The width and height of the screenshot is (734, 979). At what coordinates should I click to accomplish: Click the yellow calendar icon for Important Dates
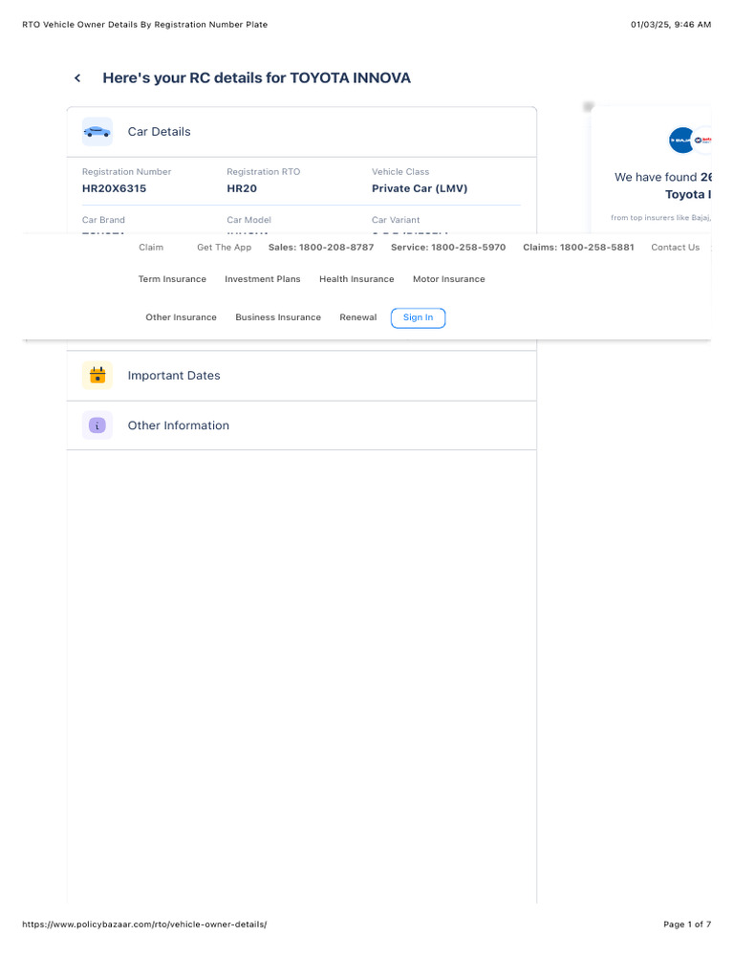pyautogui.click(x=97, y=375)
